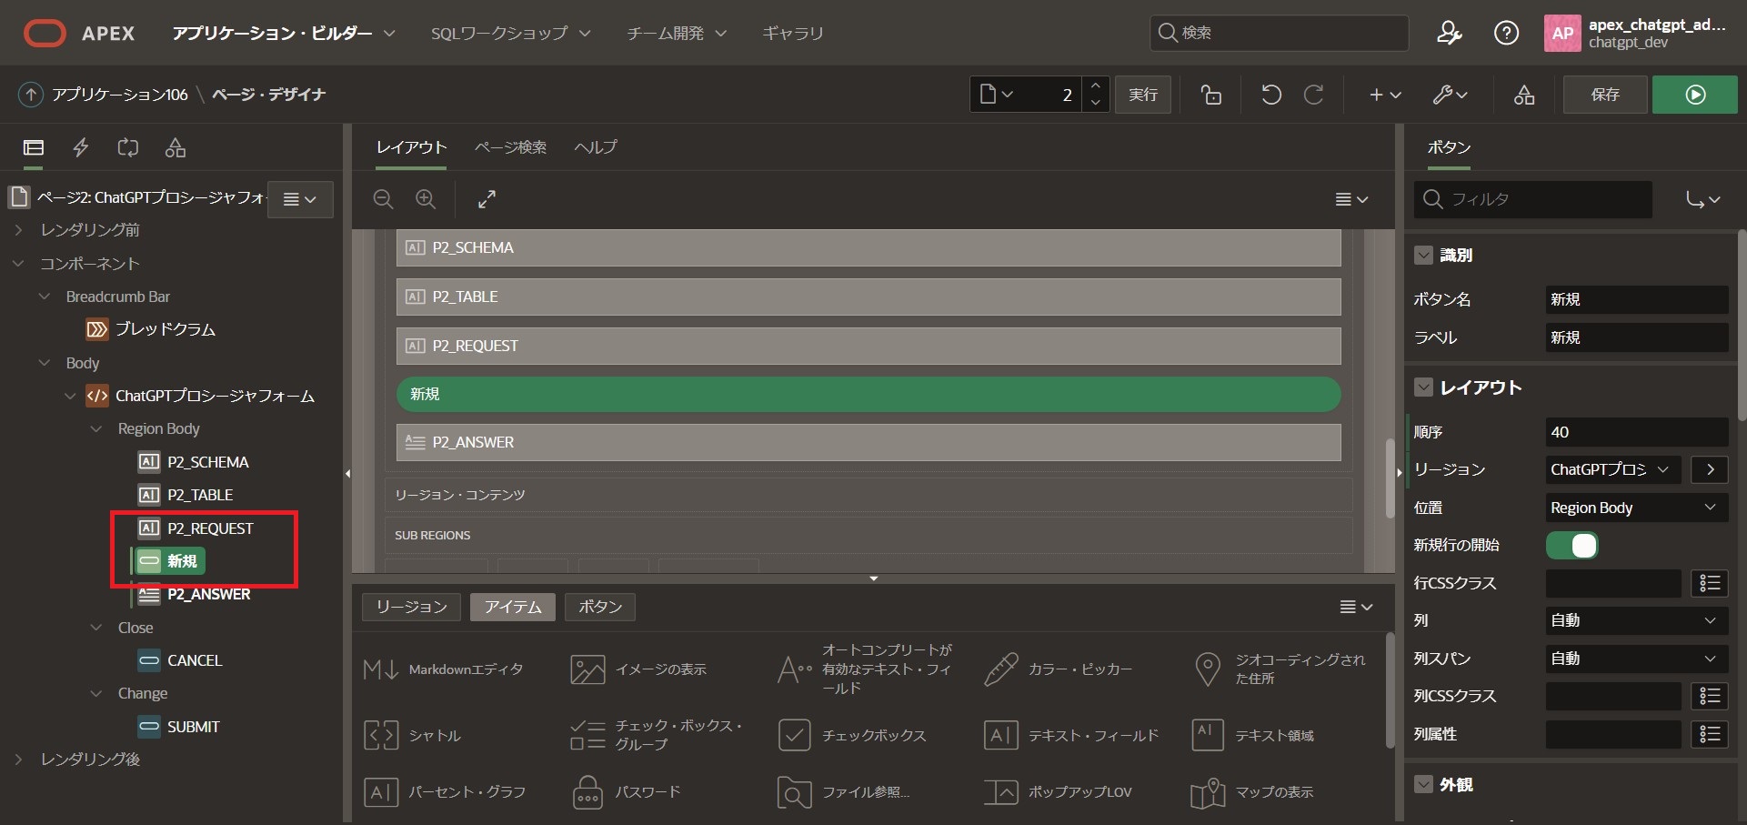1747x825 pixels.
Task: Open gallery hamburger menu
Action: coord(1356,607)
